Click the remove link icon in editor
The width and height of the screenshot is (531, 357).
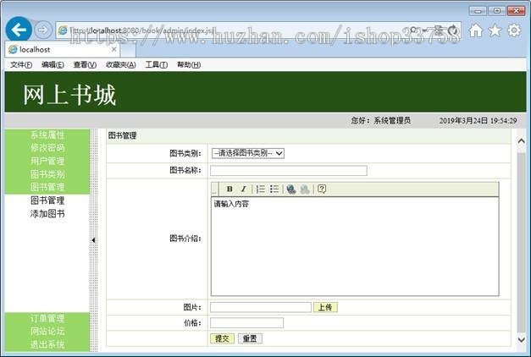pyautogui.click(x=305, y=189)
